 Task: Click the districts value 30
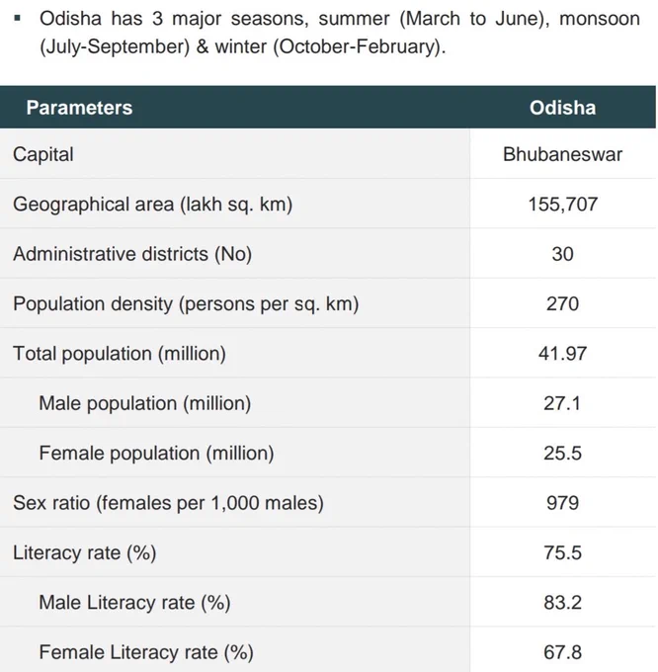click(562, 254)
